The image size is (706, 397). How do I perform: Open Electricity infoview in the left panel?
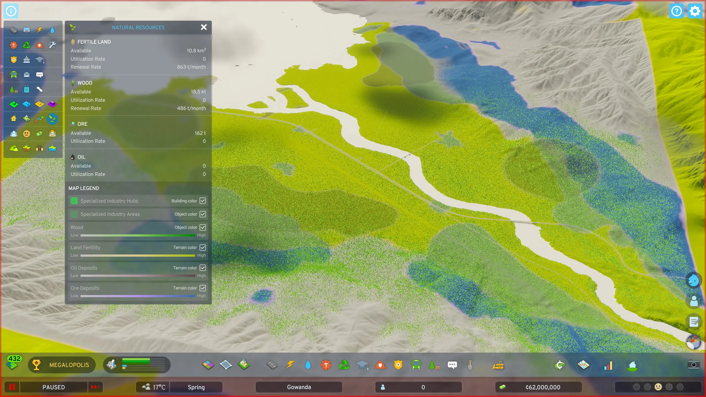pyautogui.click(x=39, y=30)
